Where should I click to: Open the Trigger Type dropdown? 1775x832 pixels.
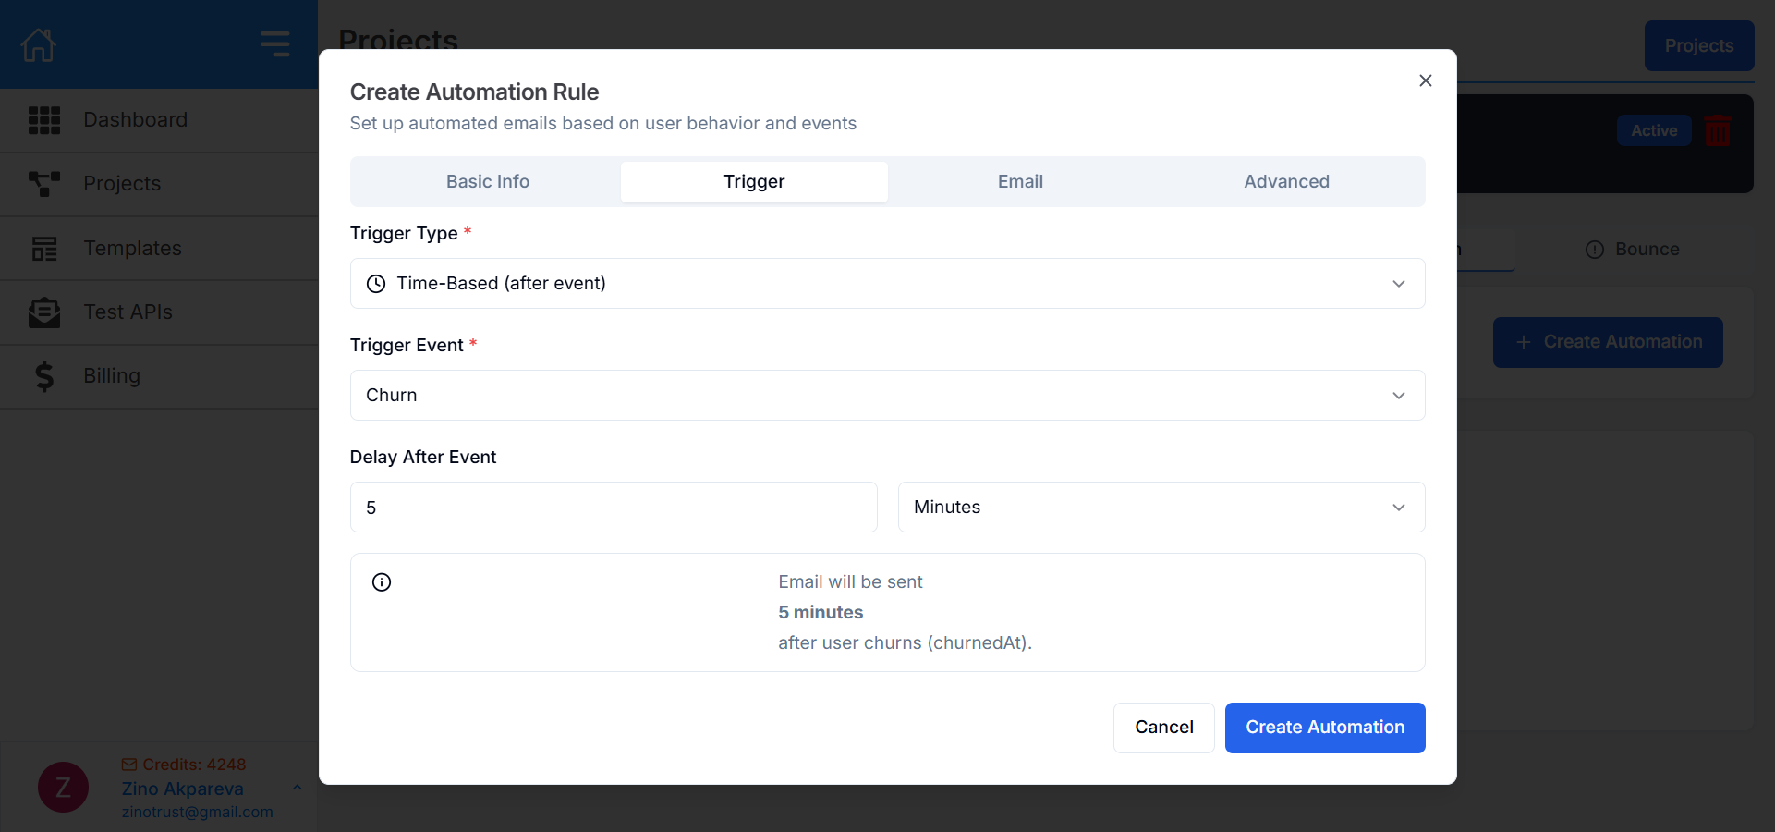coord(1398,284)
